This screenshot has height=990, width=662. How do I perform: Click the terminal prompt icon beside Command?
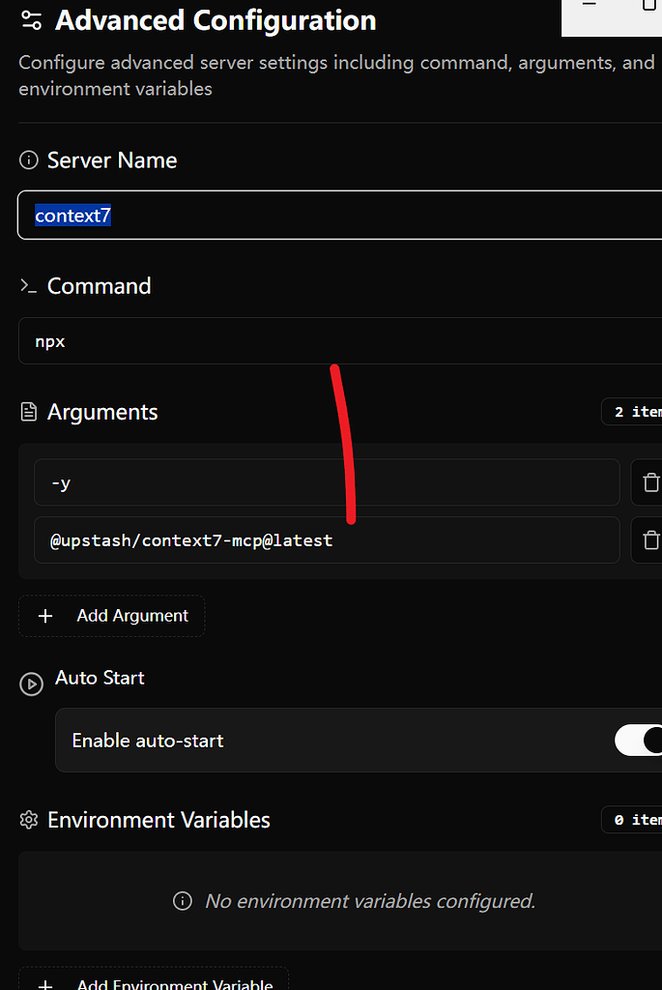[28, 286]
